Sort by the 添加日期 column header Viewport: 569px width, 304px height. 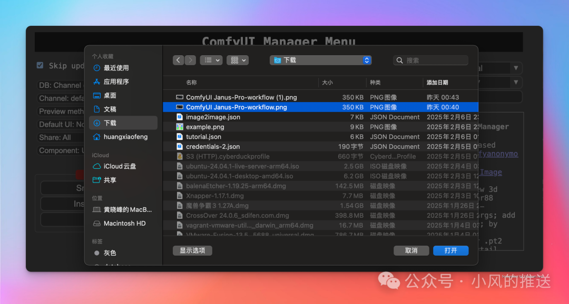click(437, 83)
